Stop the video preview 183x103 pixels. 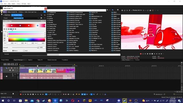click(152, 54)
